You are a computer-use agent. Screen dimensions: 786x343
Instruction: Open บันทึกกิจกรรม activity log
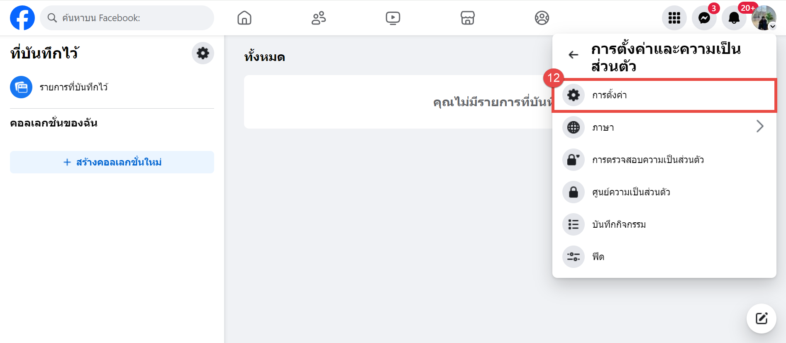(x=664, y=224)
